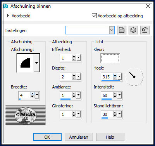Decrease Stand lichtbron with the down arrow
155x146 pixels.
point(115,116)
